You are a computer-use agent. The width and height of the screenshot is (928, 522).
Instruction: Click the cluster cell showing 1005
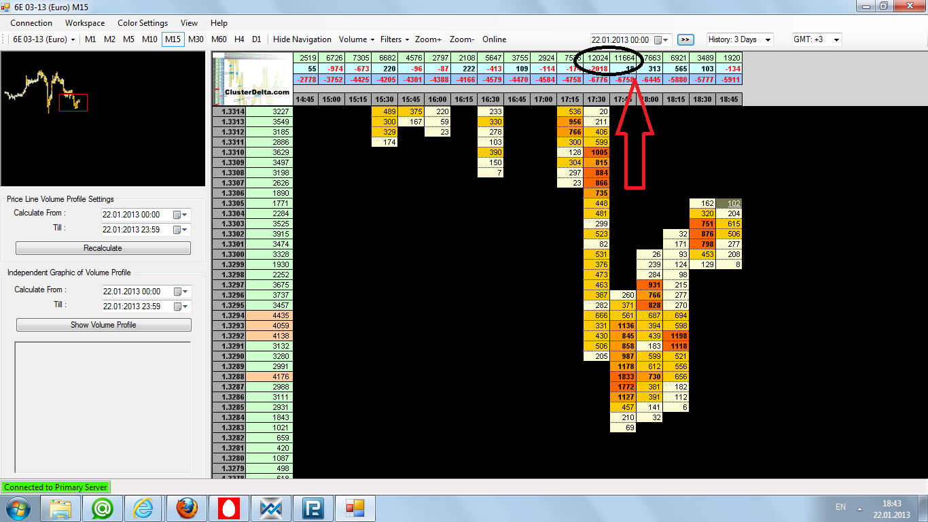[x=596, y=152]
